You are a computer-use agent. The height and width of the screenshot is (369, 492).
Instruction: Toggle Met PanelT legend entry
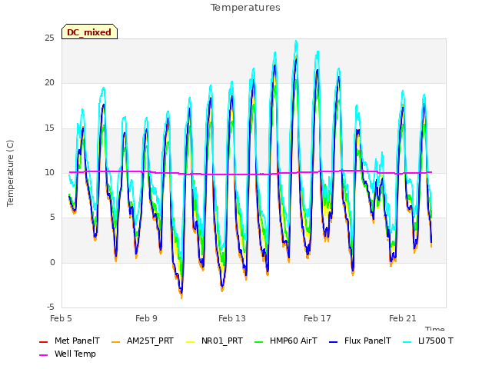(x=69, y=341)
